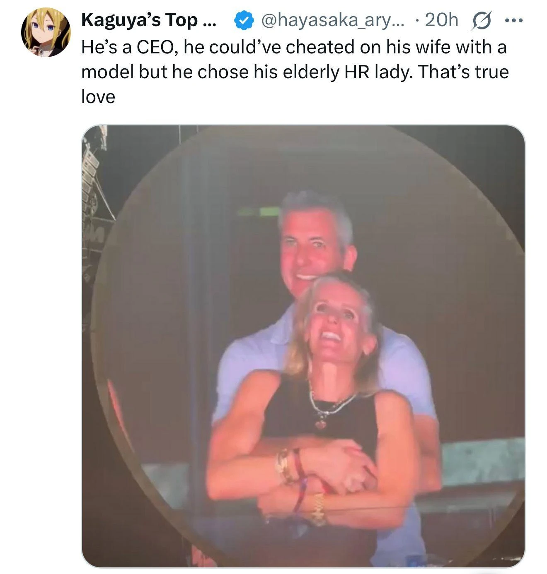Click the "20h" post timestamp
The width and height of the screenshot is (547, 574).
tap(441, 20)
